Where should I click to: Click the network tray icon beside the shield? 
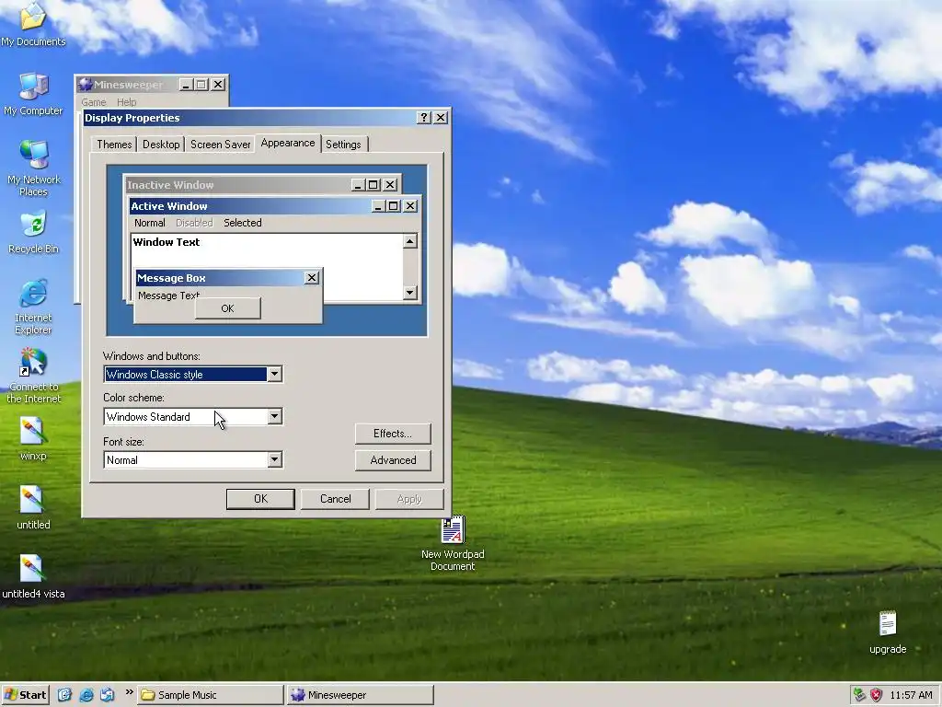859,695
